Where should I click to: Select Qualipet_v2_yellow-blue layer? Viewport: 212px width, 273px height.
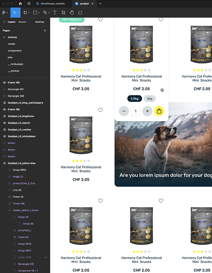tap(25, 163)
